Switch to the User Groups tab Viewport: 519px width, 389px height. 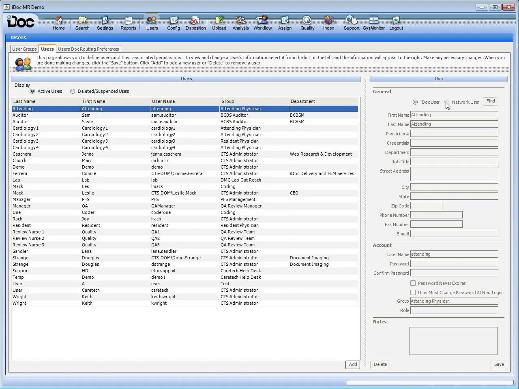coord(24,49)
